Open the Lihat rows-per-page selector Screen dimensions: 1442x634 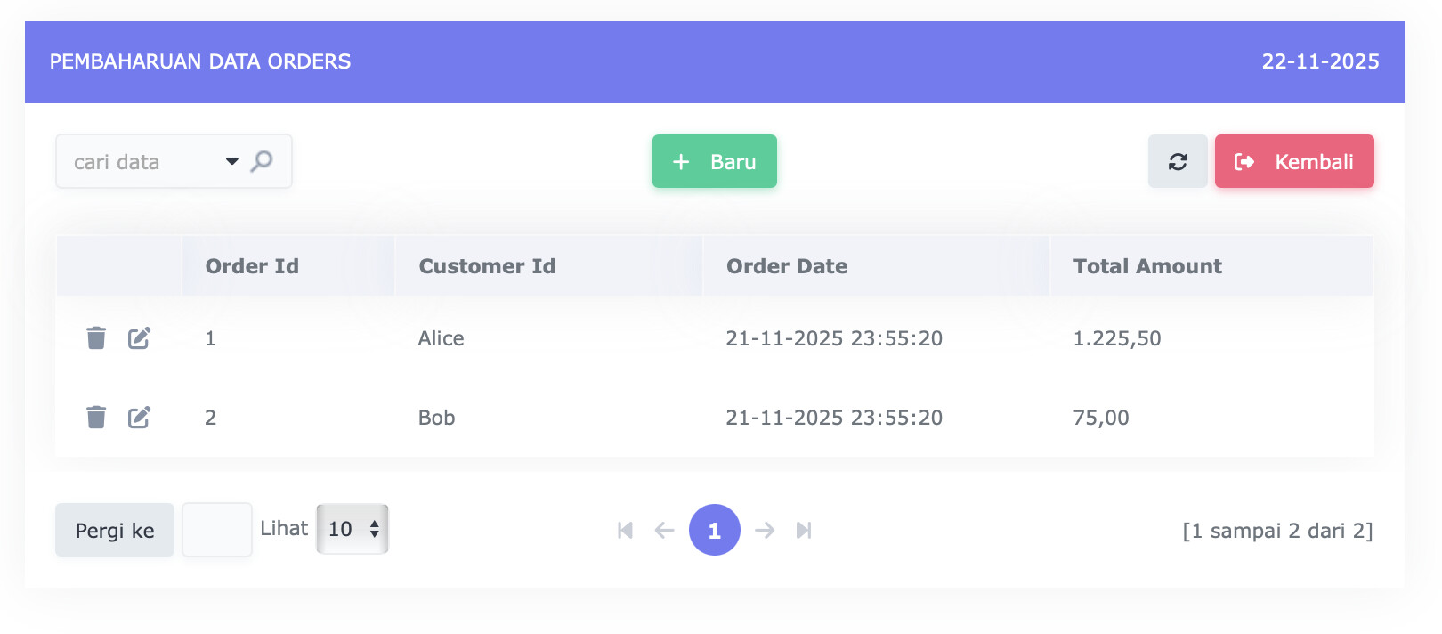[352, 529]
